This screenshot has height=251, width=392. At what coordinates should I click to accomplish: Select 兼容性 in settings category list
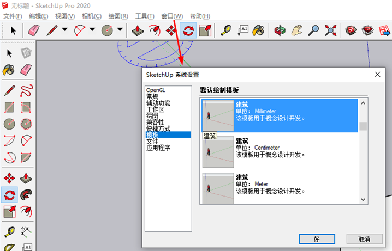coord(155,122)
